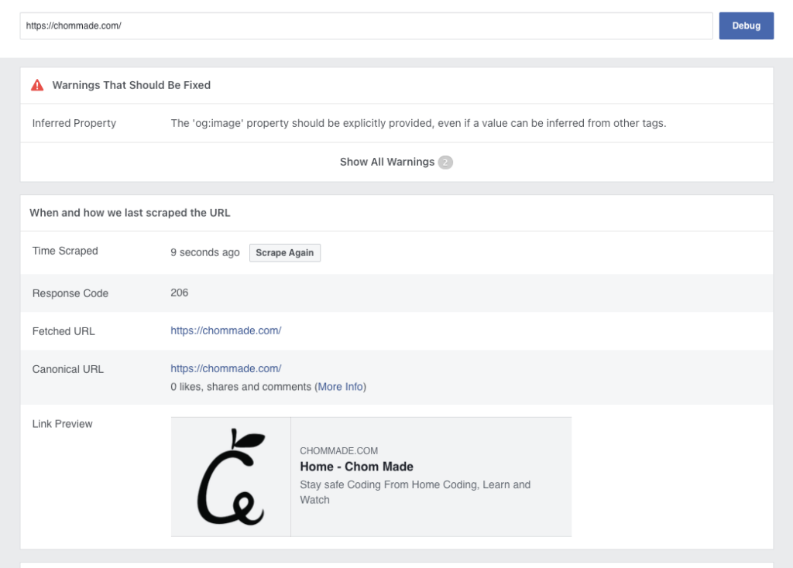The width and height of the screenshot is (793, 568).
Task: Open the Fetched URL chommade.com link
Action: (x=225, y=331)
